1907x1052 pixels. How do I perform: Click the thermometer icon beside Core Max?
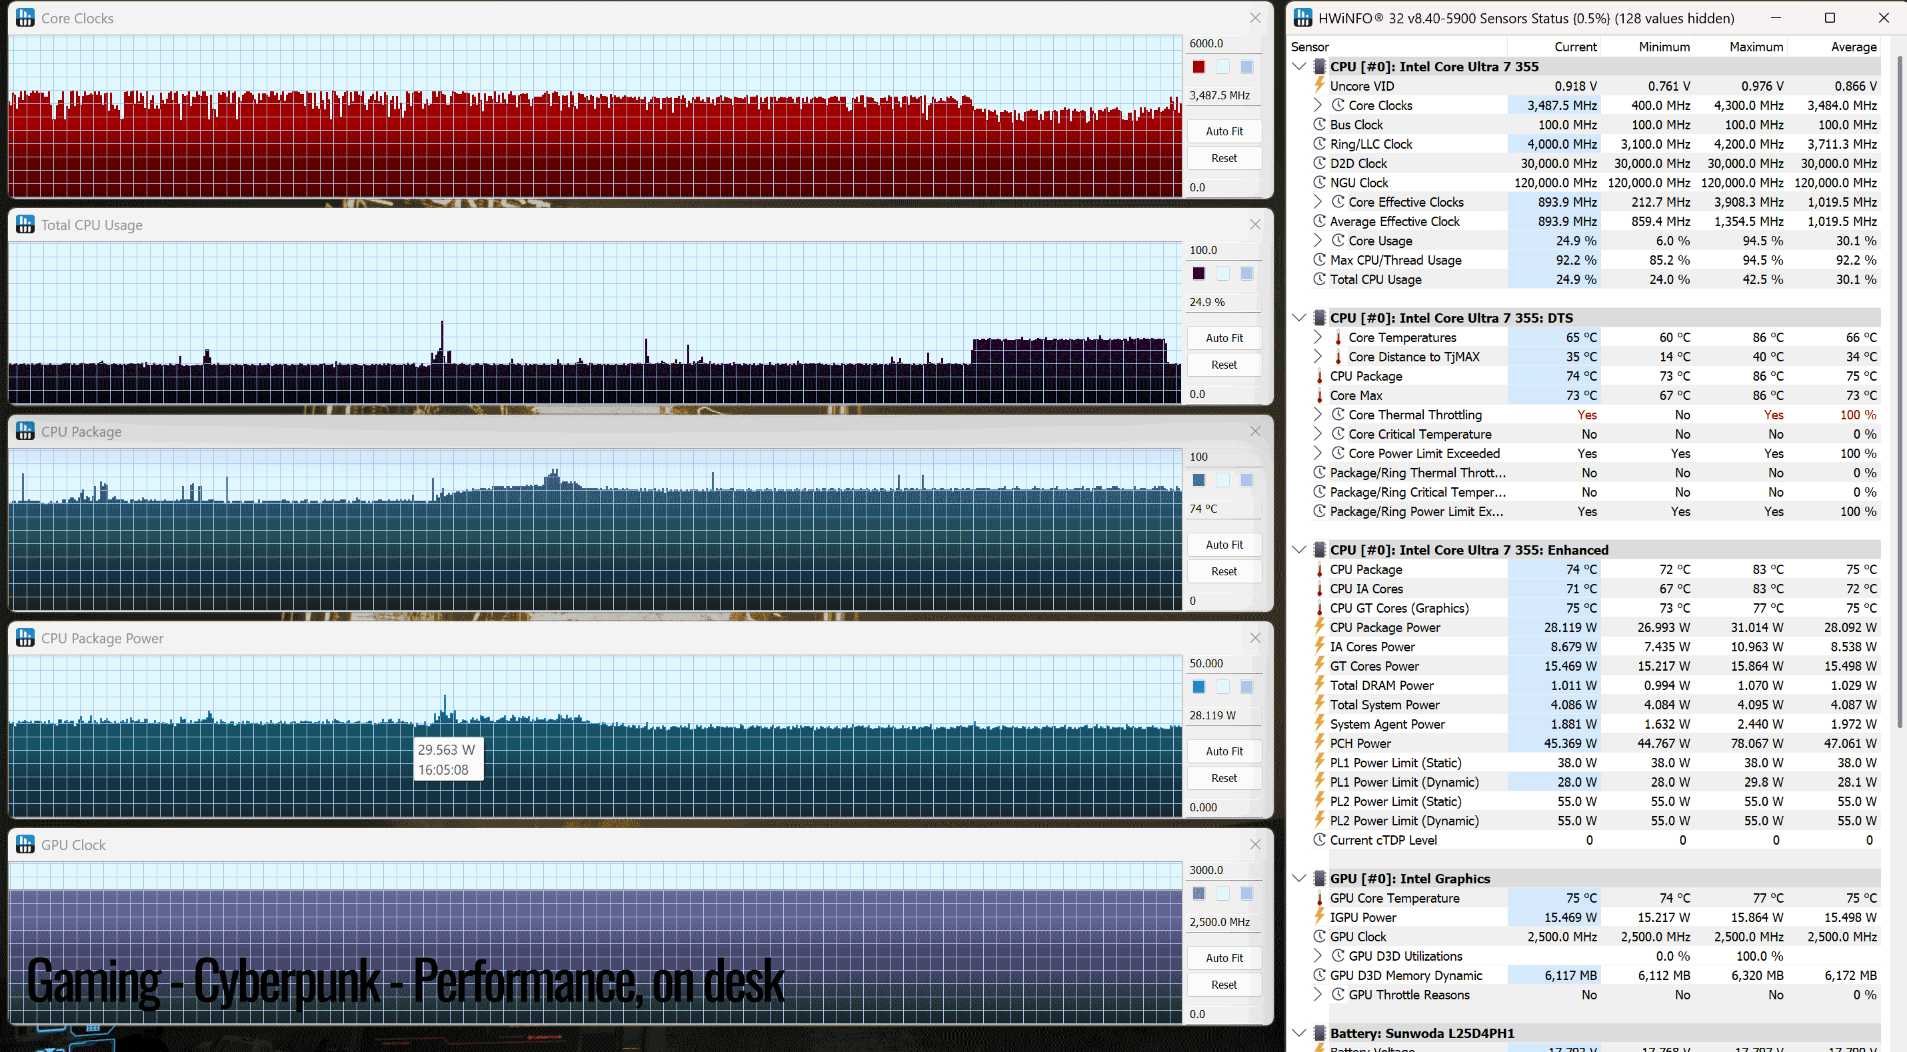[x=1319, y=395]
